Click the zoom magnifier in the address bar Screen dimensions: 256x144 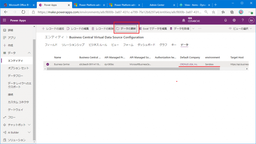pyautogui.click(x=206, y=12)
